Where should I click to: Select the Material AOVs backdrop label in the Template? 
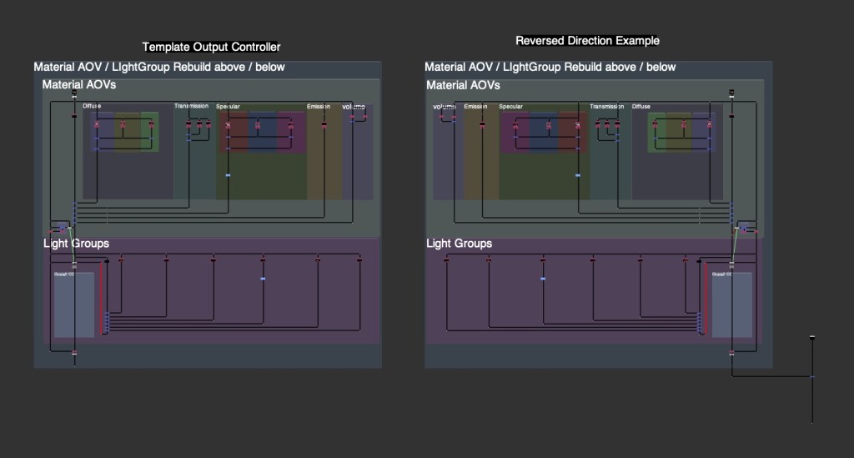click(79, 84)
